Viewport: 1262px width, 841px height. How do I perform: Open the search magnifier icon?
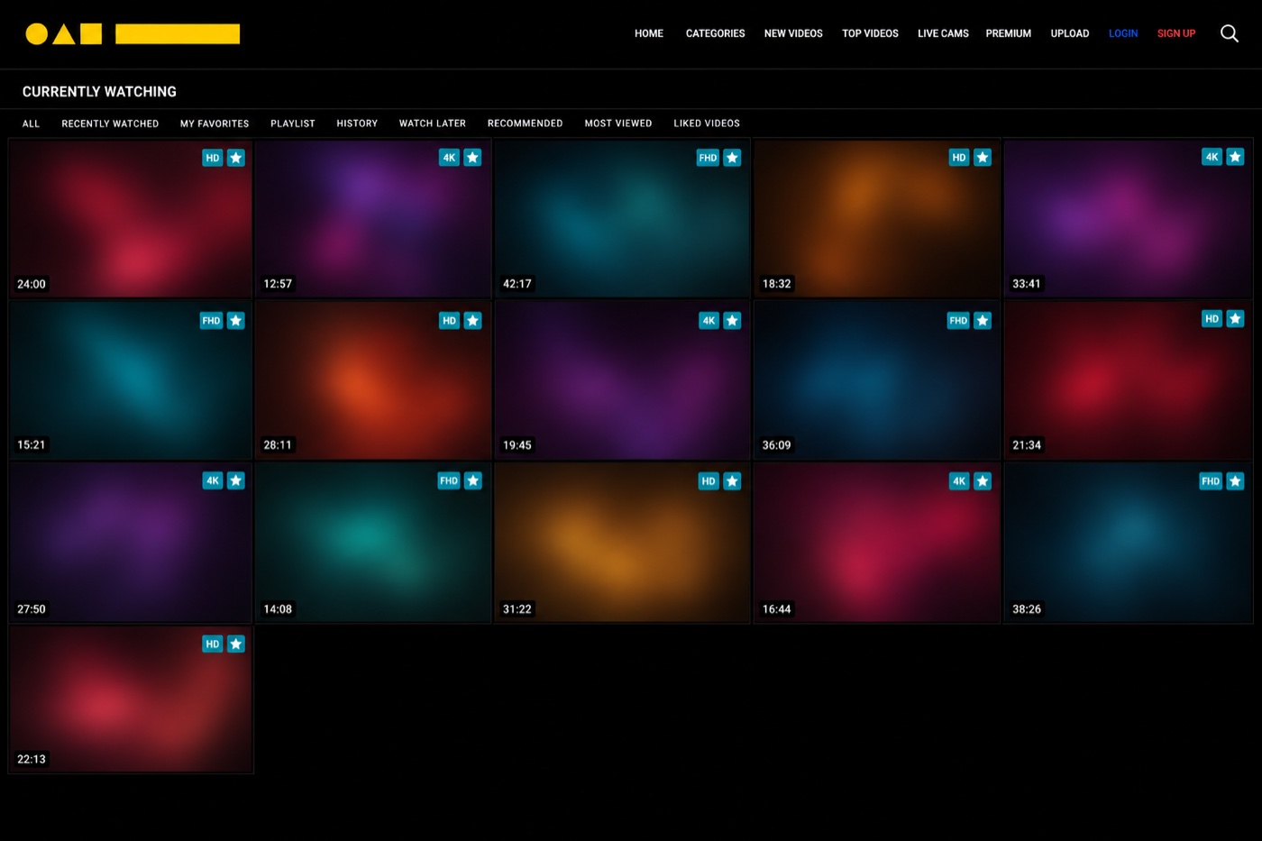[x=1229, y=33]
